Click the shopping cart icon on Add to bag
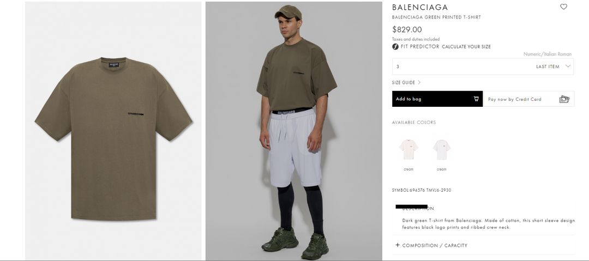The image size is (589, 261). coord(476,99)
